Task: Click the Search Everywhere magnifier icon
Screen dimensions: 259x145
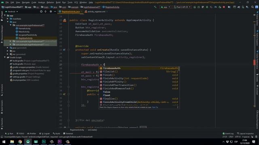Action: (253, 7)
